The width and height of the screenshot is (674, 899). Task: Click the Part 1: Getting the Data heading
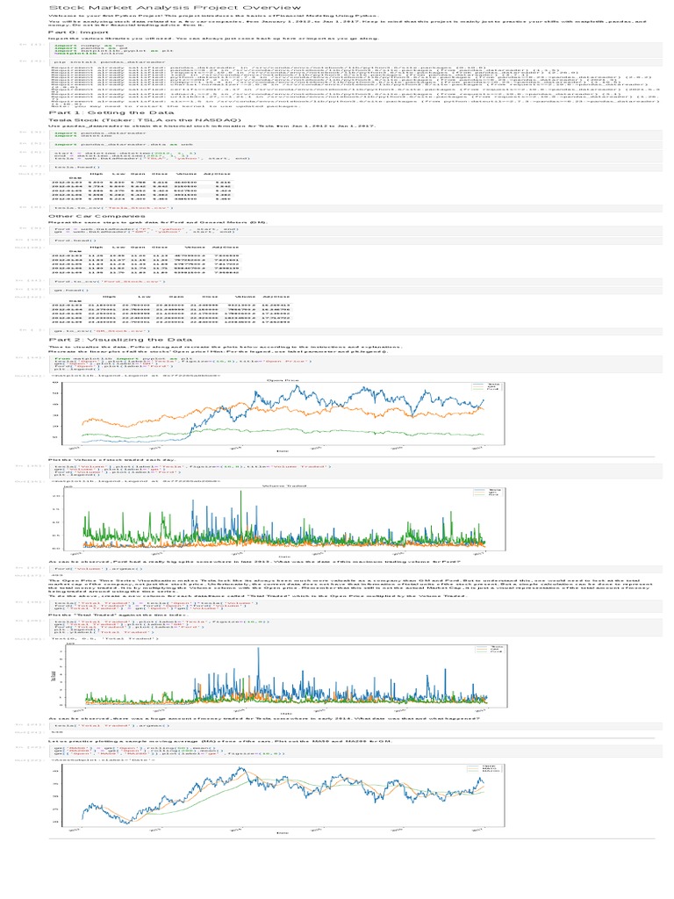(111, 113)
